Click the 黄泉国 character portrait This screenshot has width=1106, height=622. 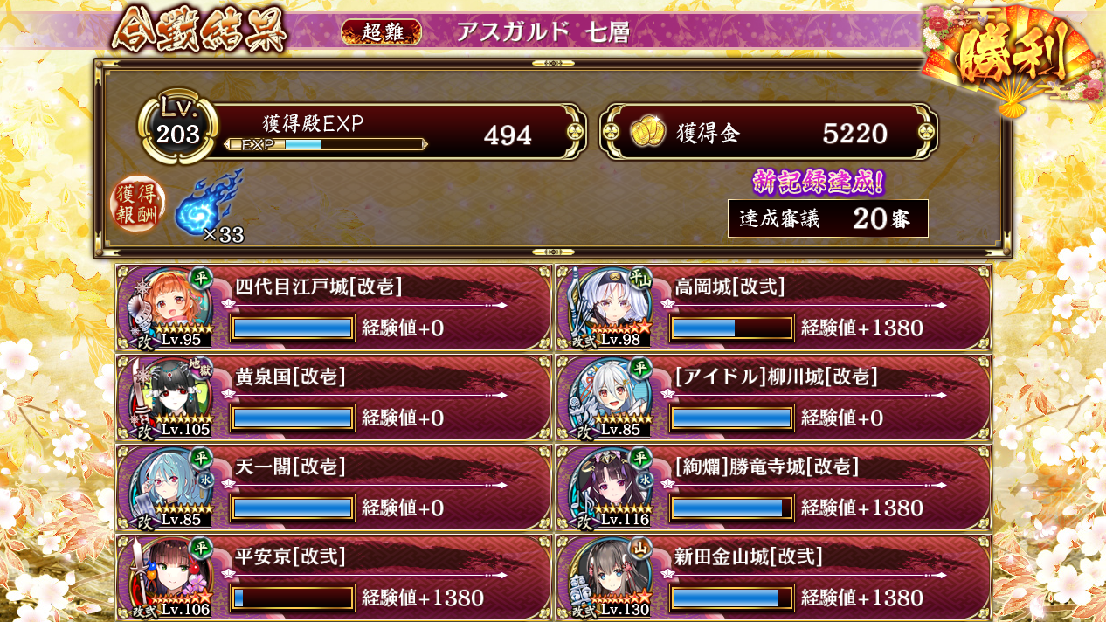pos(168,398)
